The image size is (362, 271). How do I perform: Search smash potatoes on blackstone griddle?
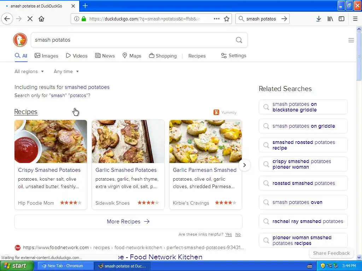tap(303, 107)
